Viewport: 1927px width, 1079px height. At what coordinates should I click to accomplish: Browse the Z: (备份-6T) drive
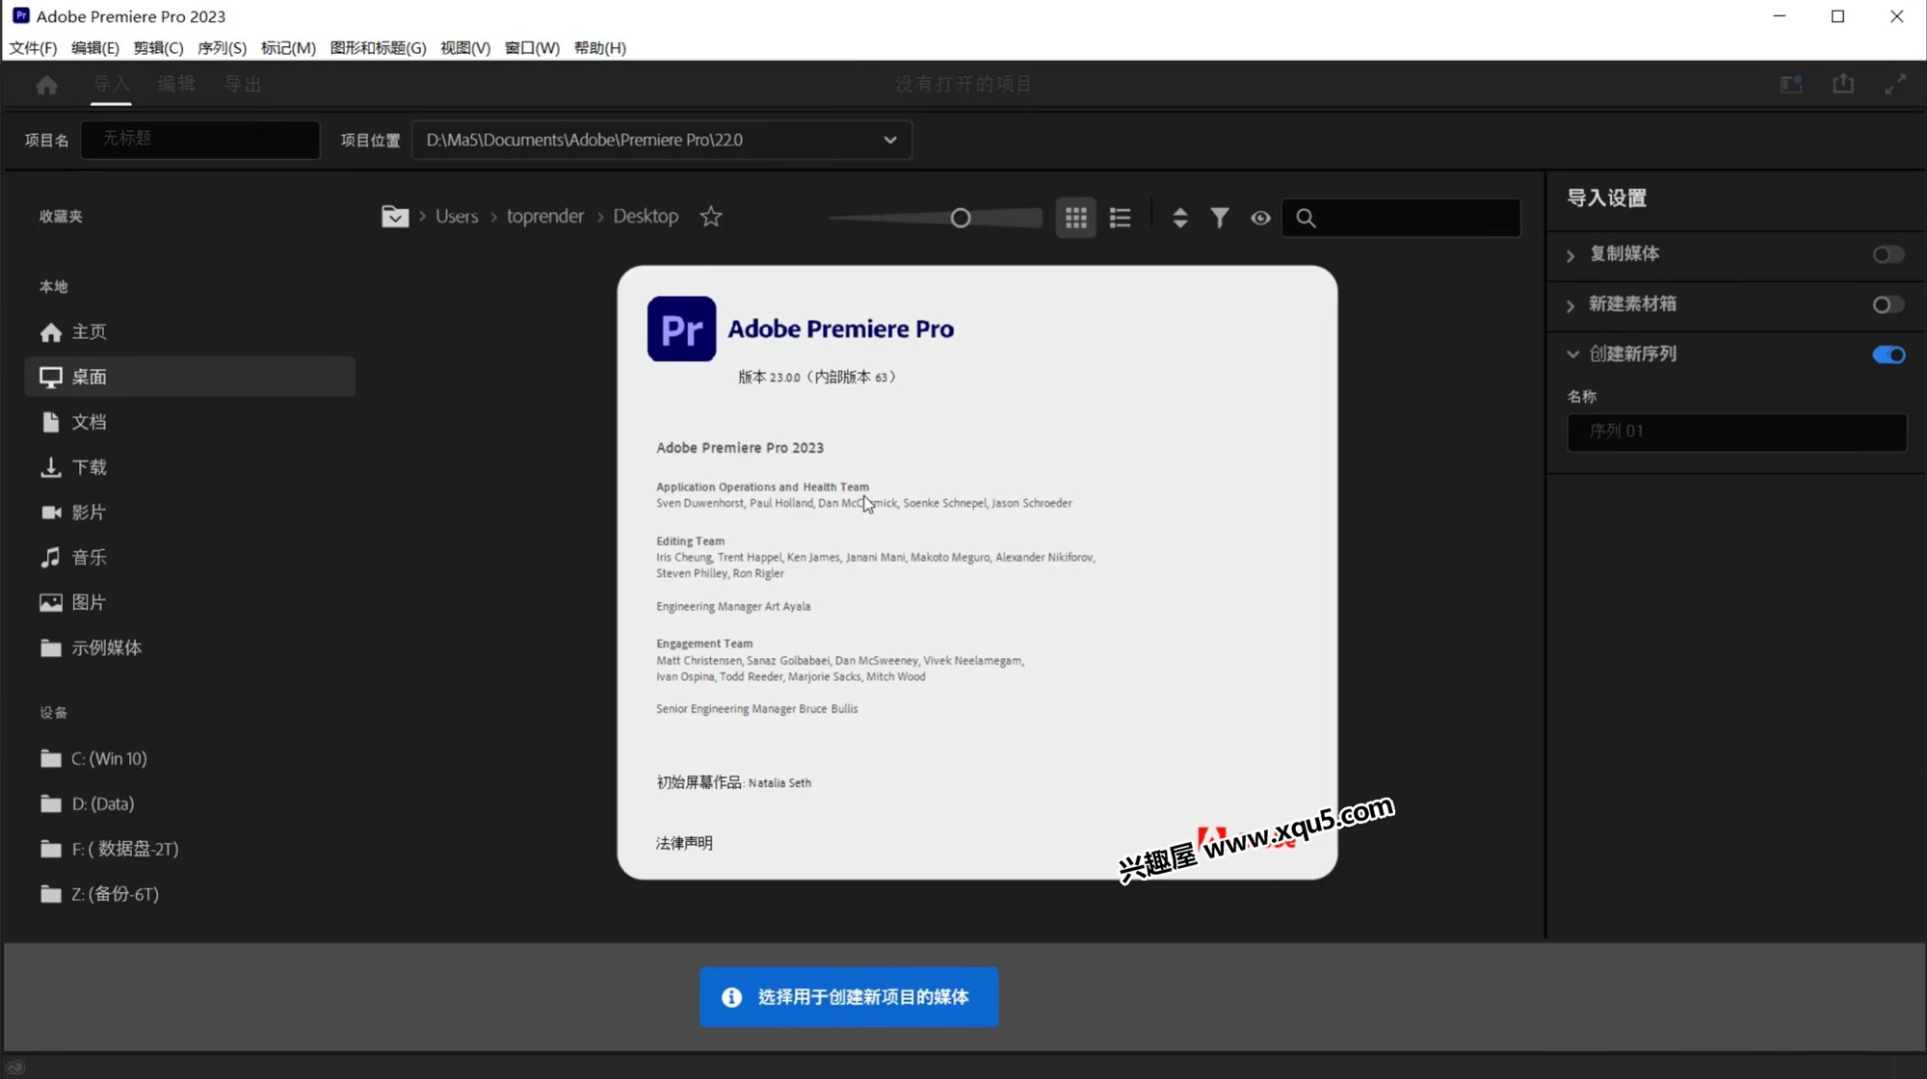pos(190,894)
